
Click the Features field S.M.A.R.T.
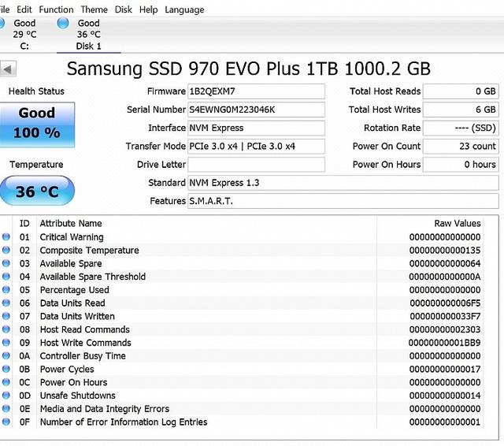coord(343,201)
